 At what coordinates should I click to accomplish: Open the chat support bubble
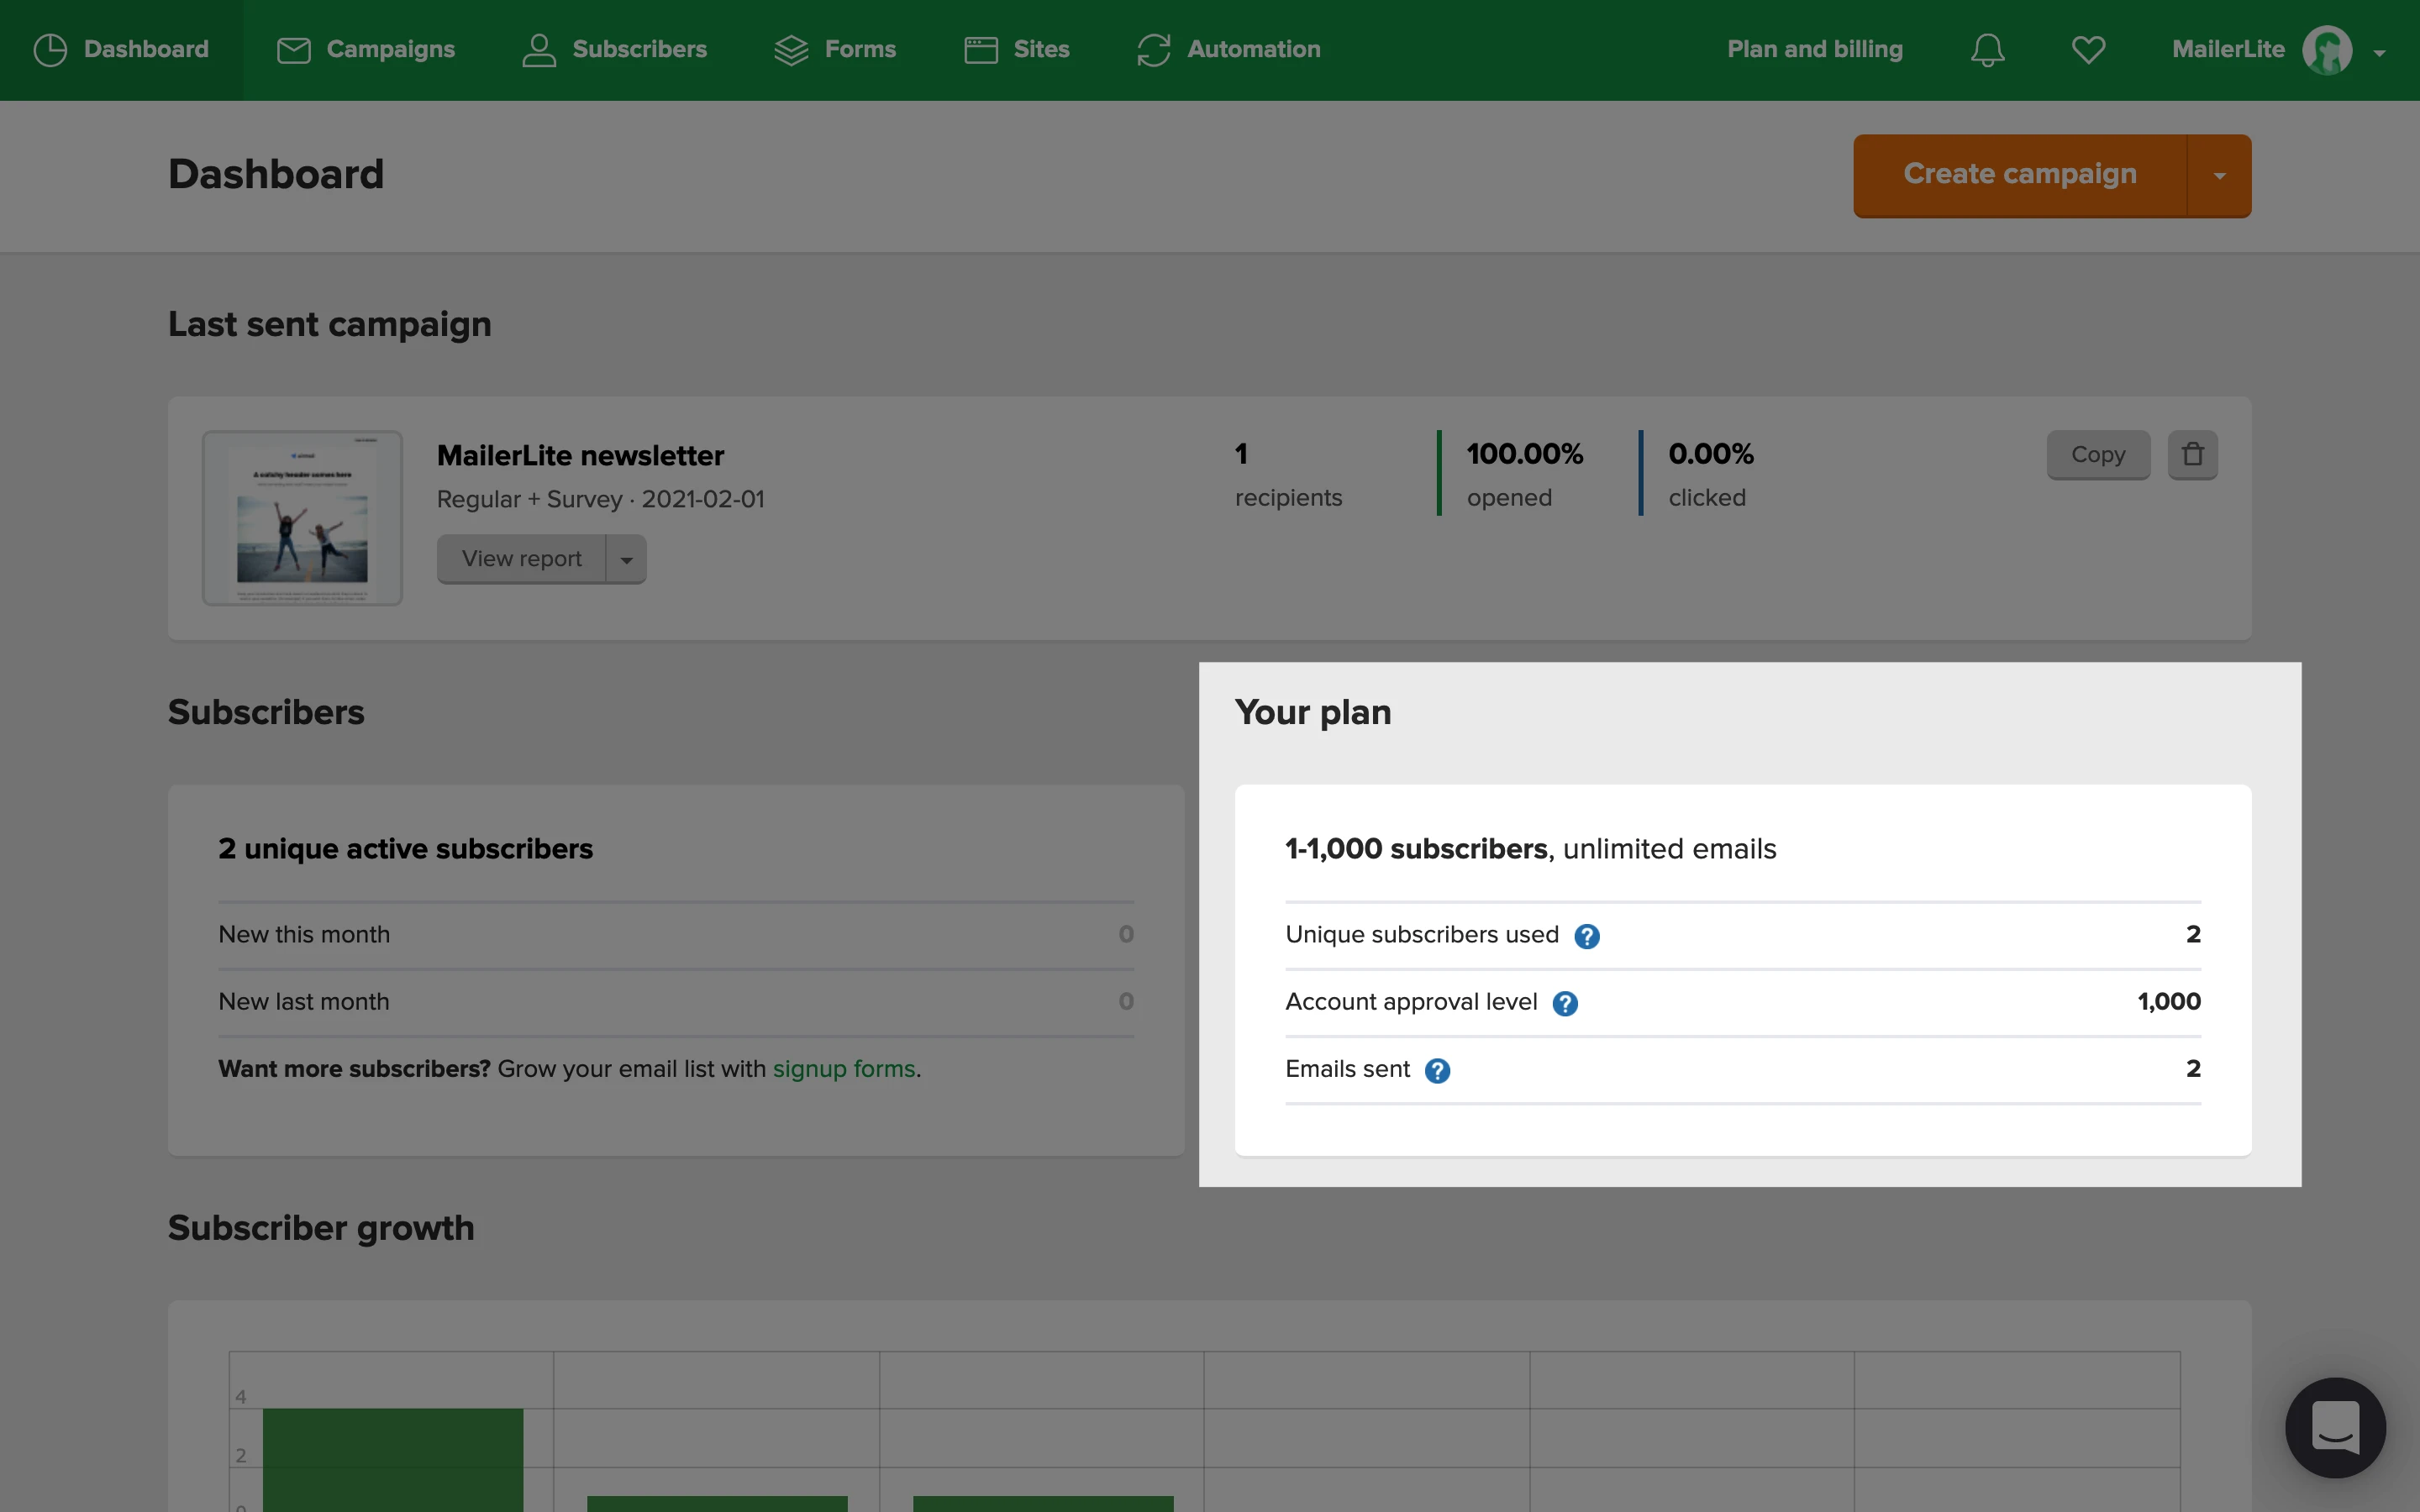click(2335, 1427)
